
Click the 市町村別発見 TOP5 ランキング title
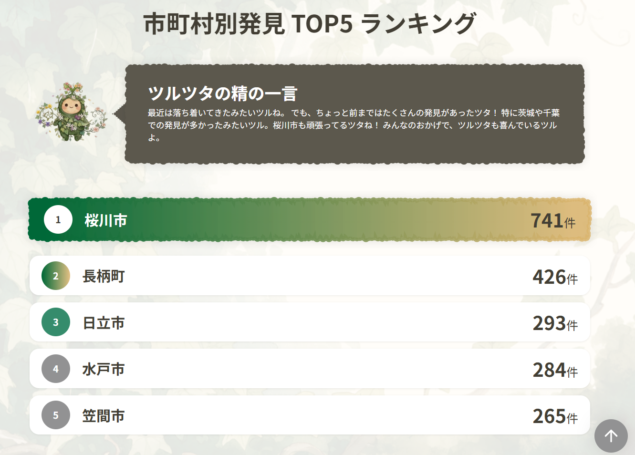pos(310,23)
